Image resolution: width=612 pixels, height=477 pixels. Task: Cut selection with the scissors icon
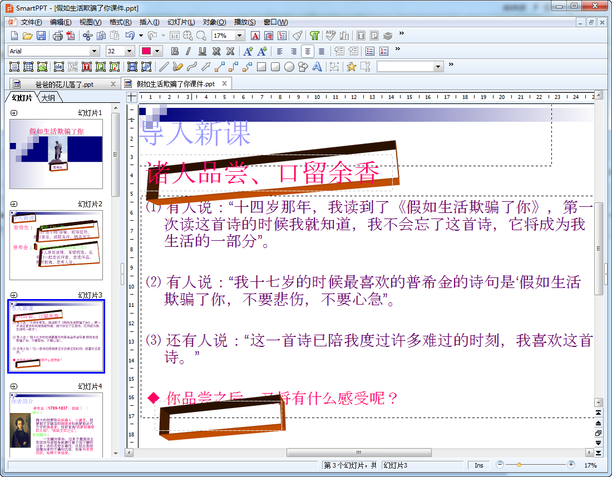tap(87, 36)
